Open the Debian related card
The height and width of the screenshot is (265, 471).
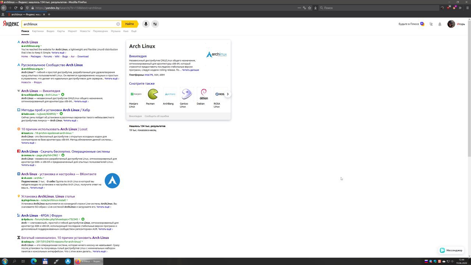pyautogui.click(x=203, y=96)
